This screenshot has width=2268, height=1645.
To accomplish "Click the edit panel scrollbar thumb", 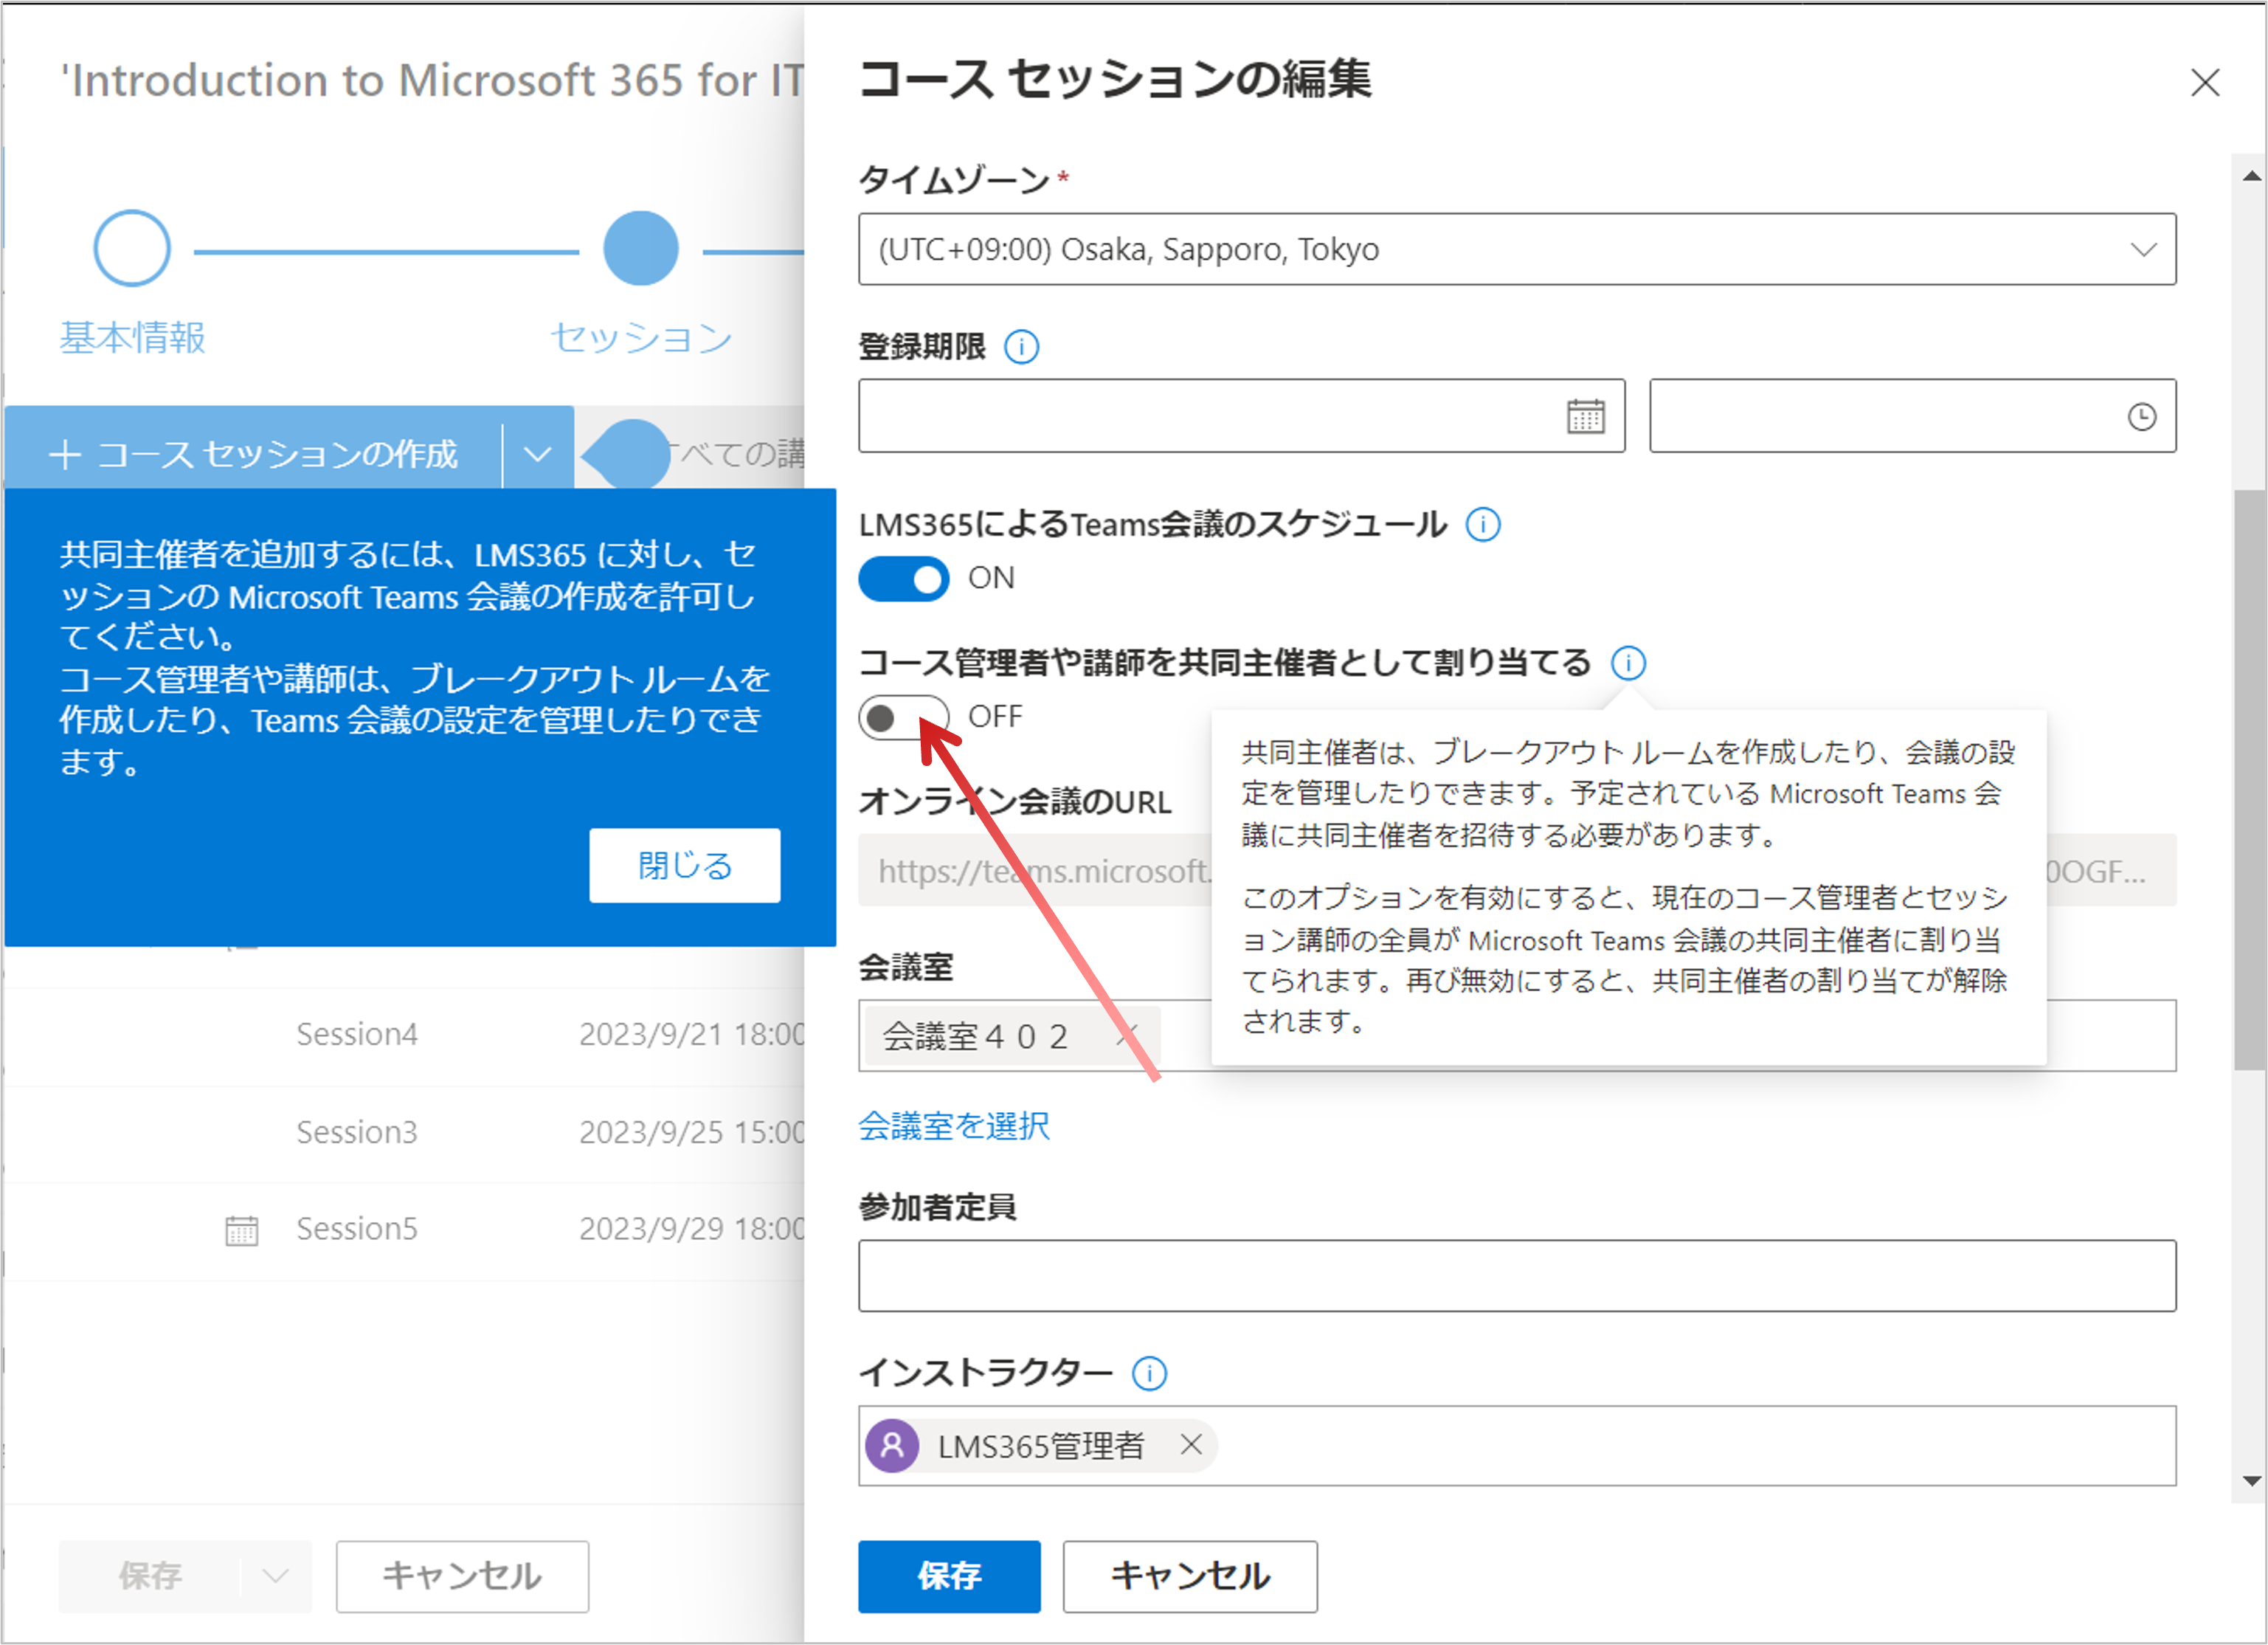I will point(2251,780).
